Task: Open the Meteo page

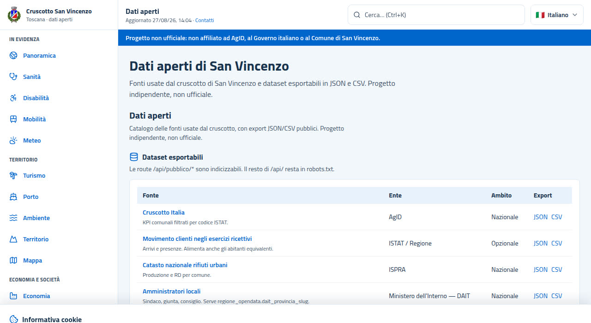Action: coord(32,140)
